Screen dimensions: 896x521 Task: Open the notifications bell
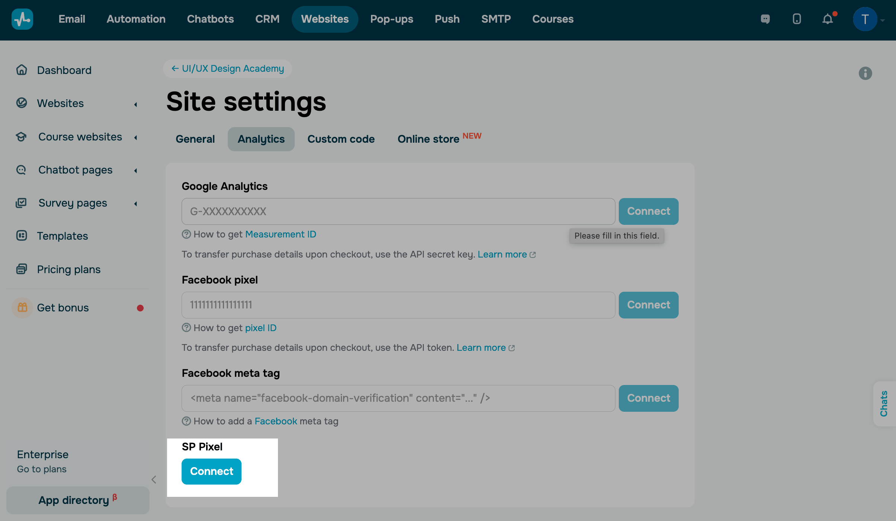coord(828,19)
